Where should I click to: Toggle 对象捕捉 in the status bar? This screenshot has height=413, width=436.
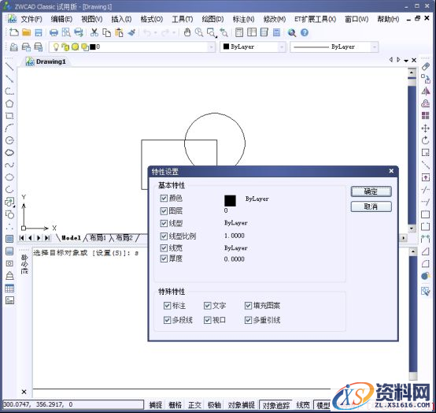click(241, 405)
